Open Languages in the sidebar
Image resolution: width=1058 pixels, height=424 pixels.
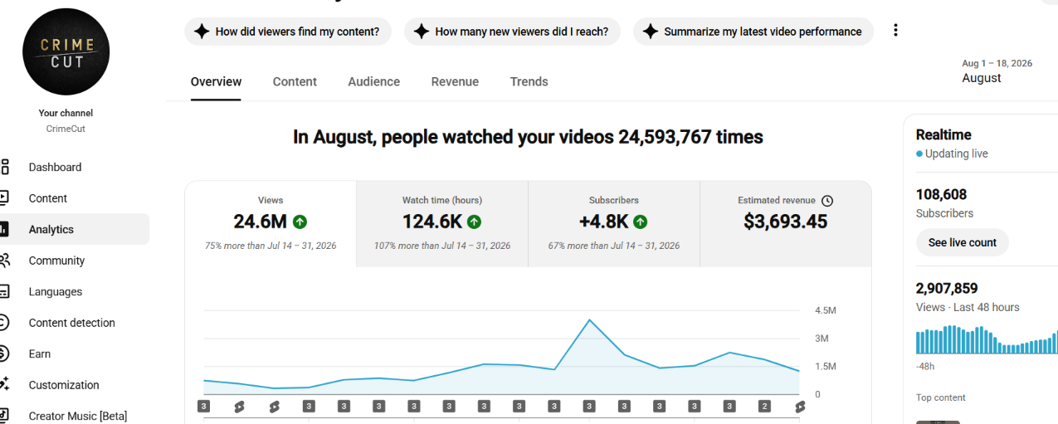(56, 291)
